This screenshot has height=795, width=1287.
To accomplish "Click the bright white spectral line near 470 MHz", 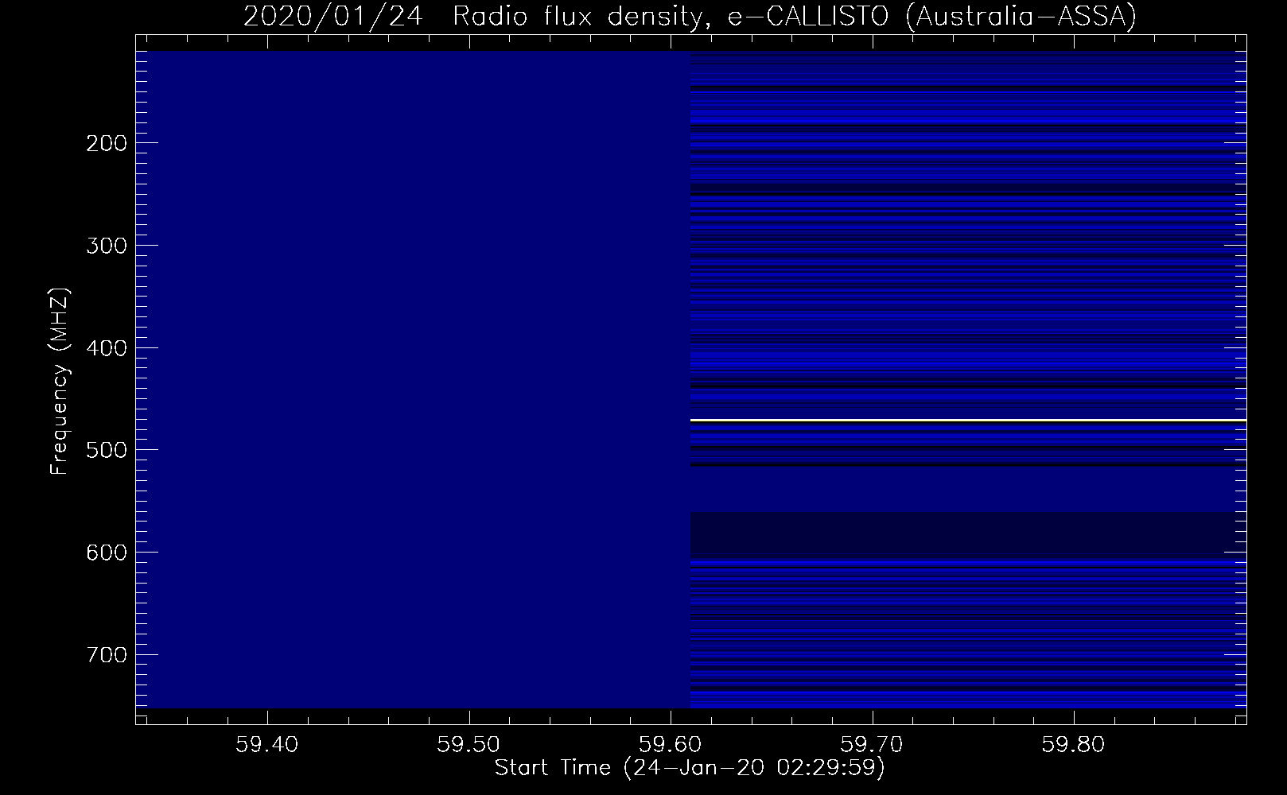I will click(x=968, y=420).
